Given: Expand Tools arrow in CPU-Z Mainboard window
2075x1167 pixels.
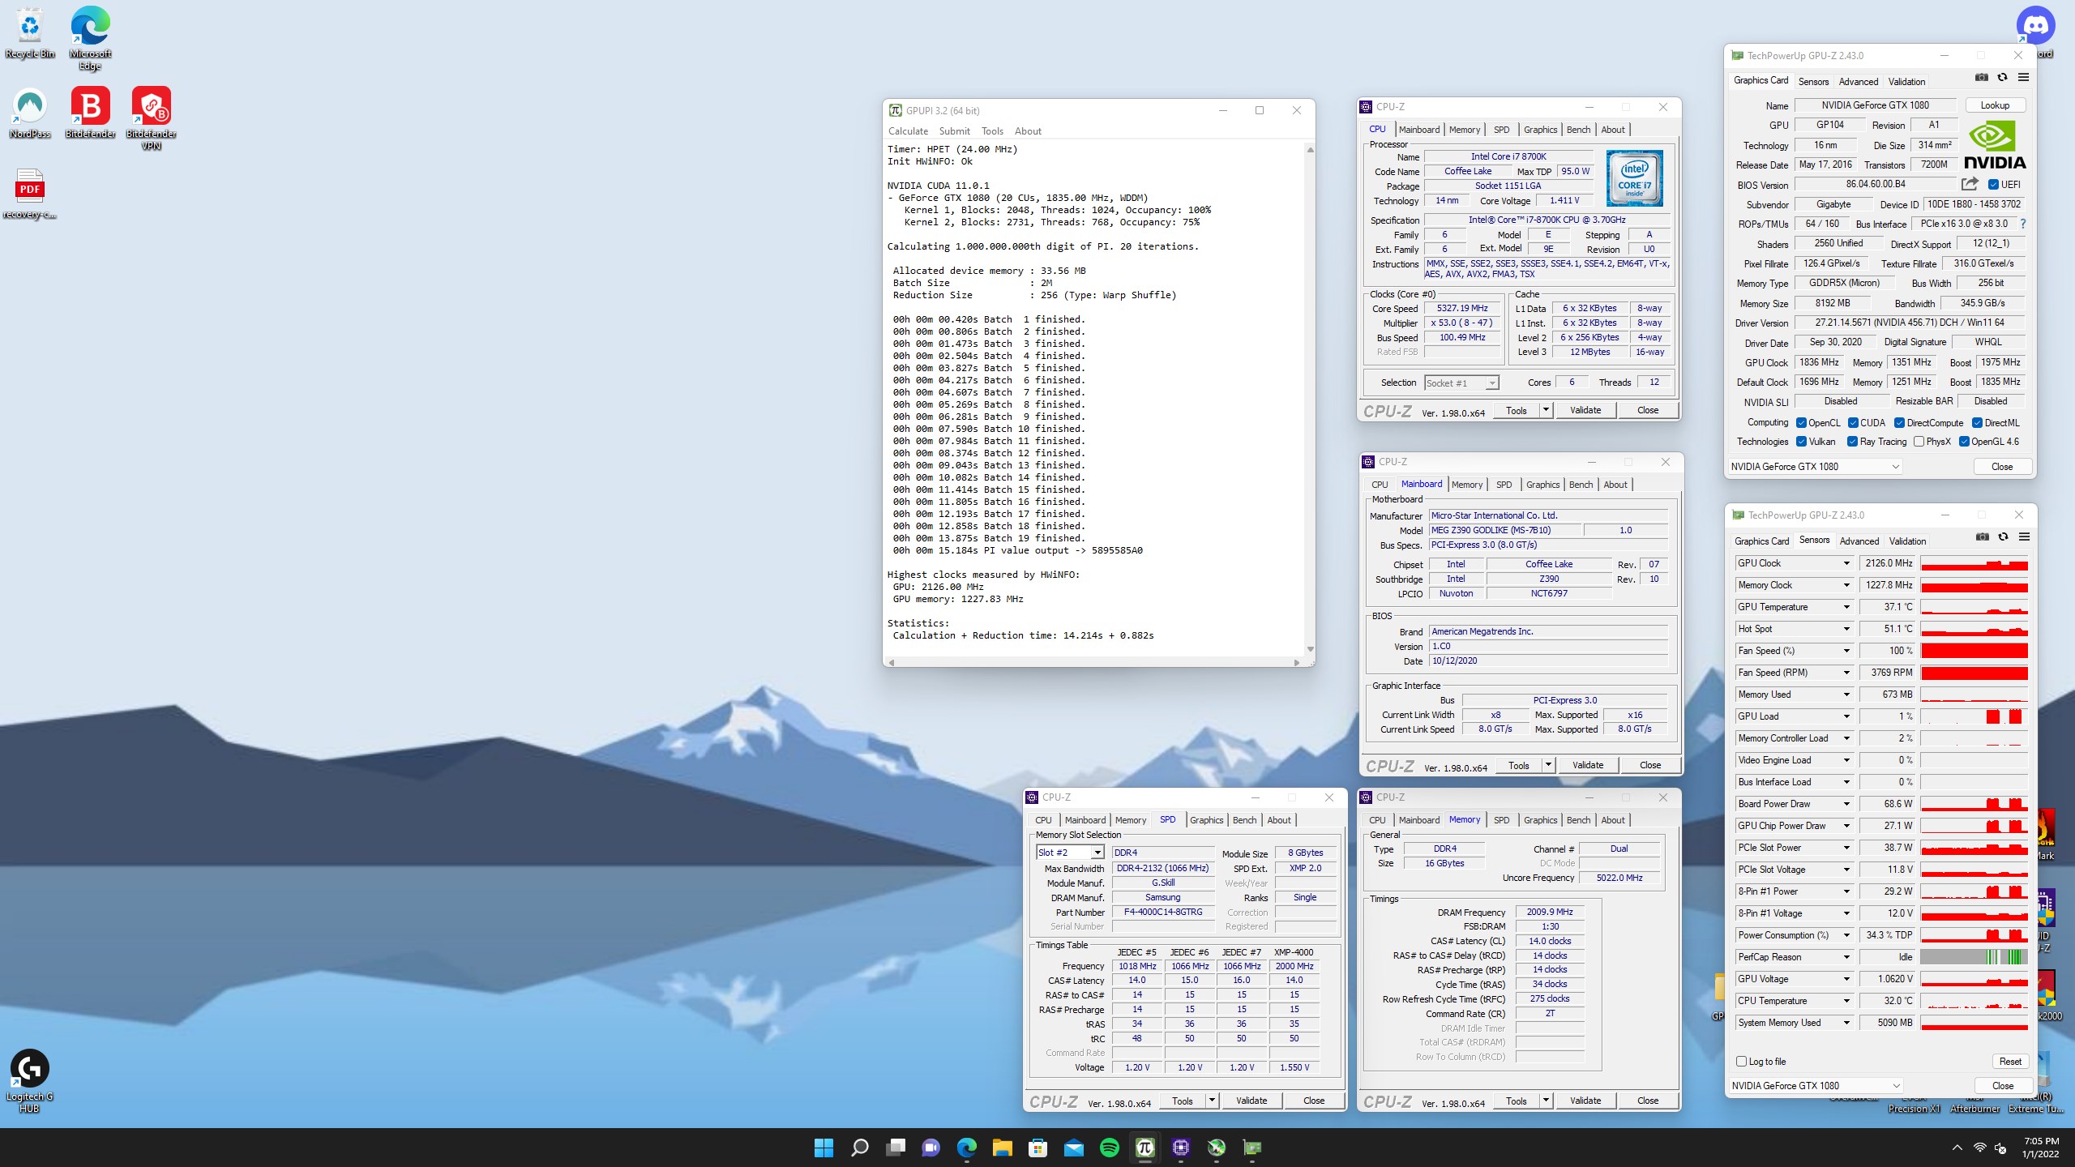Looking at the screenshot, I should click(x=1548, y=765).
